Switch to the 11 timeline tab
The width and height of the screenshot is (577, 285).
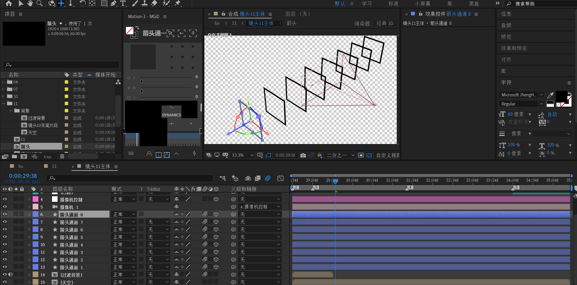coord(54,166)
